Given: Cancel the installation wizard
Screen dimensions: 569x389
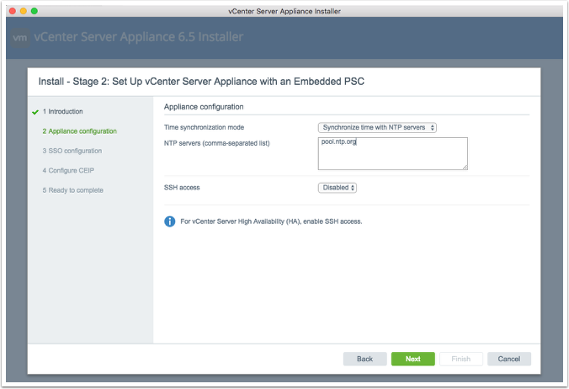Looking at the screenshot, I should pyautogui.click(x=508, y=359).
